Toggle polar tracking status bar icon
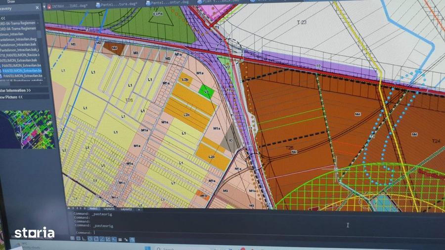 [x=90, y=239]
